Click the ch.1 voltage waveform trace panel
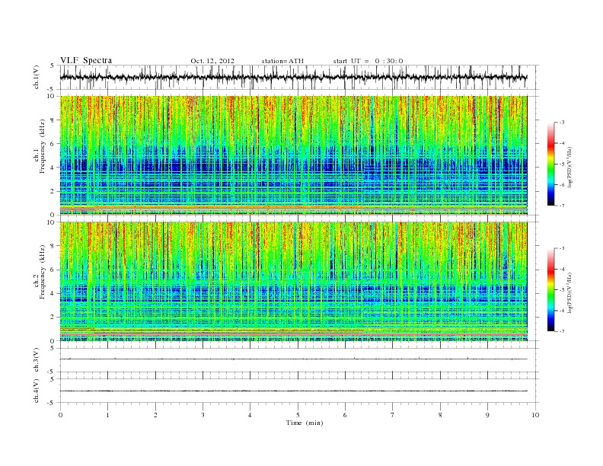 click(x=299, y=77)
